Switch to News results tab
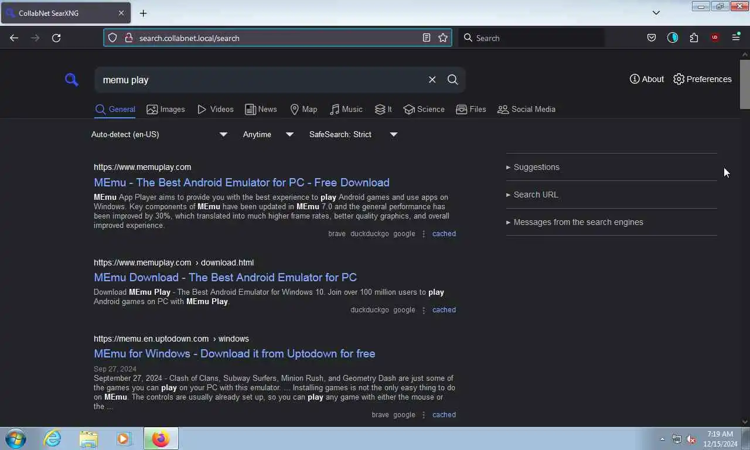Screen dimensions: 750x450 coord(261,109)
